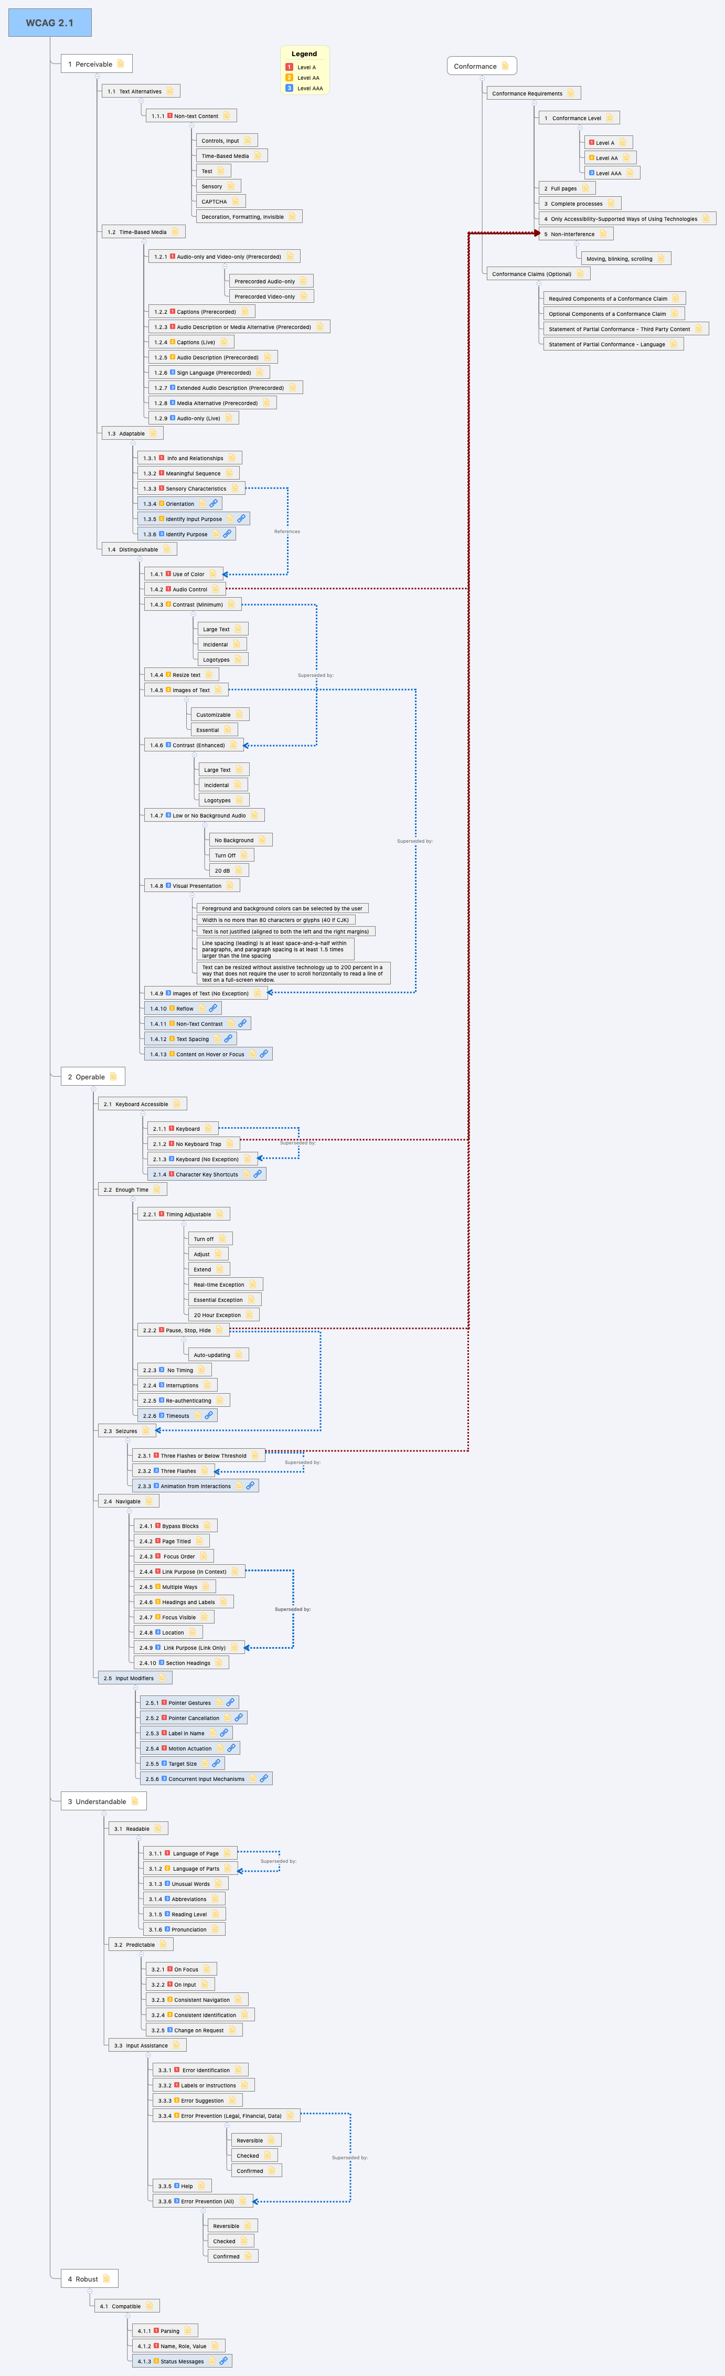Open the hyperlink icon on 1.4.12 Text Spacing
Viewport: 725px width, 2376px height.
[x=228, y=1038]
